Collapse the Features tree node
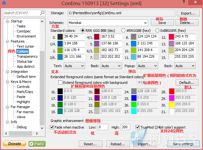This screenshot has height=150, width=203. click(8, 41)
